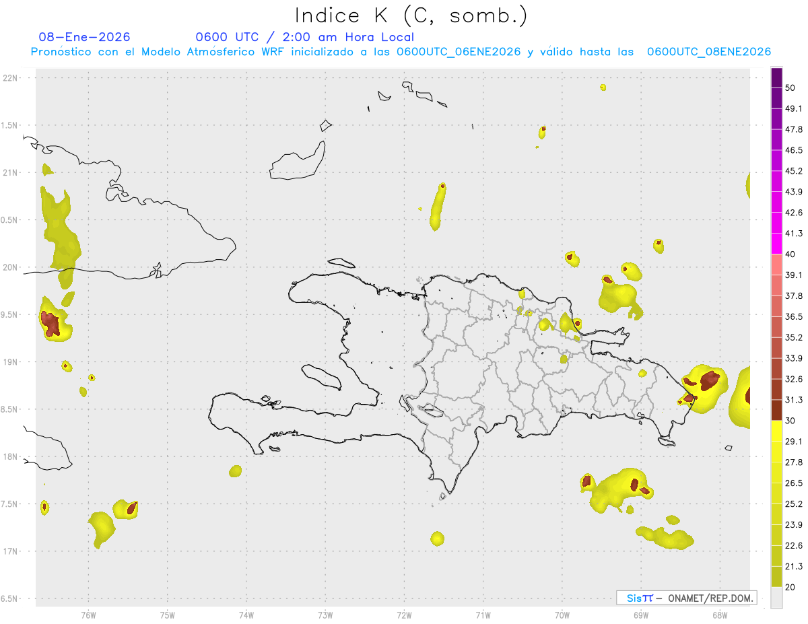
Task: Click the '27.8' value on the color scale
Action: 794,462
